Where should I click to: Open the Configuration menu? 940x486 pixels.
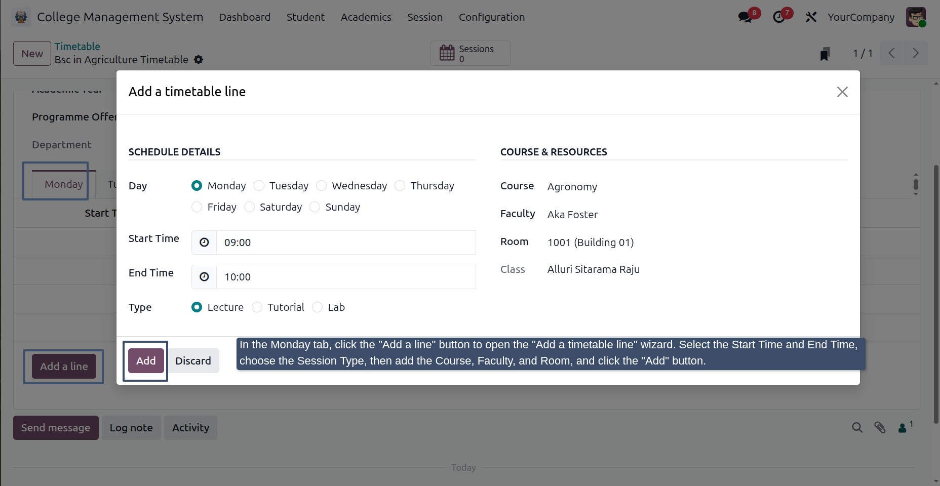pyautogui.click(x=492, y=17)
